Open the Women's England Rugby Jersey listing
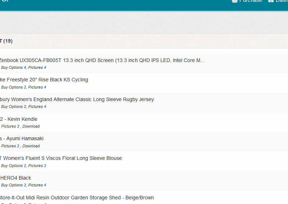Image resolution: width=288 pixels, height=204 pixels. click(77, 99)
